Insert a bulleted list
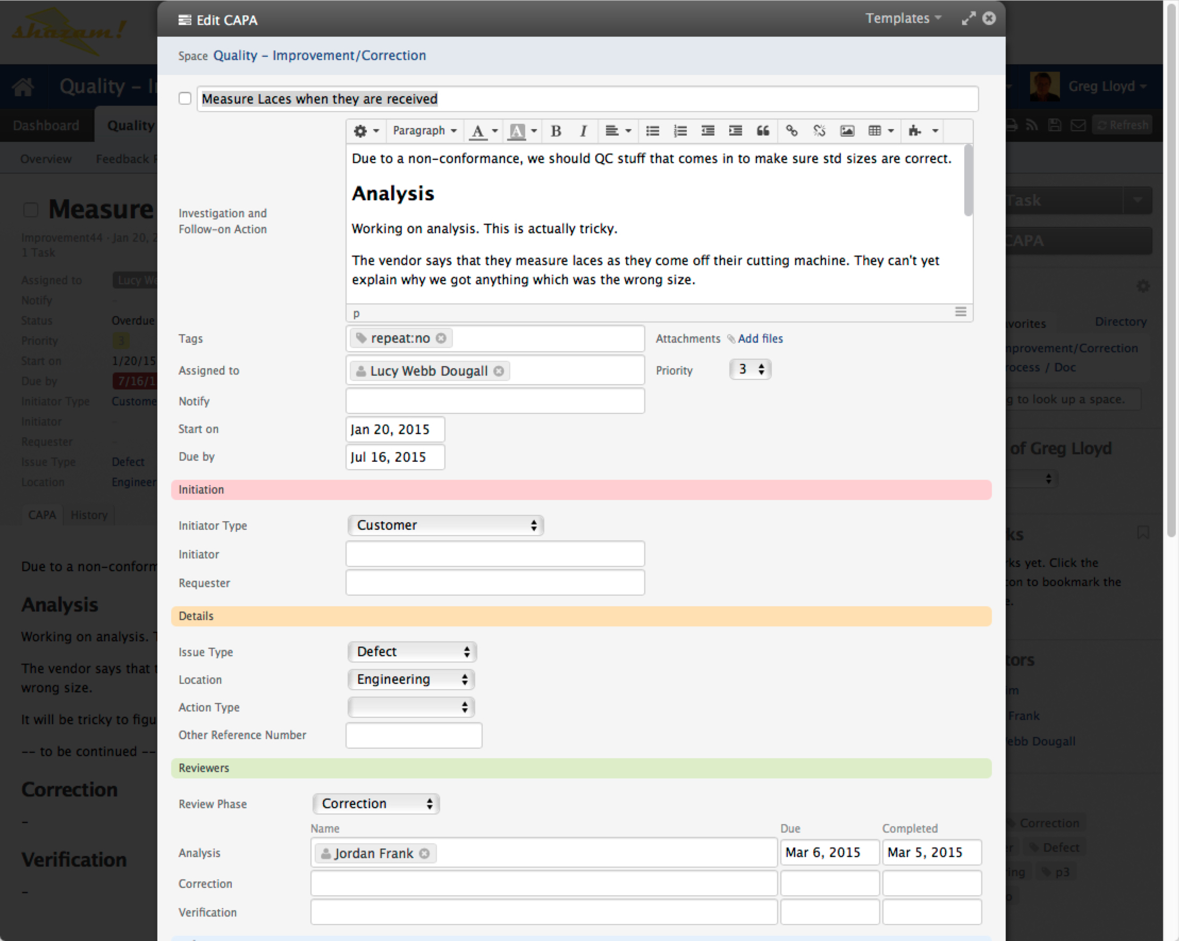 tap(652, 131)
